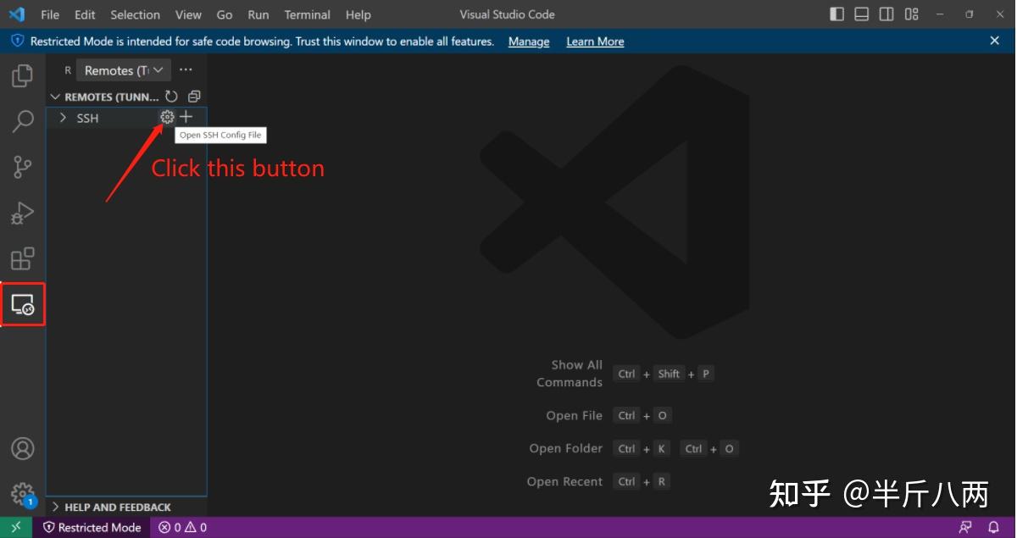The width and height of the screenshot is (1017, 538).
Task: Toggle the bottom panel layout button
Action: [862, 14]
